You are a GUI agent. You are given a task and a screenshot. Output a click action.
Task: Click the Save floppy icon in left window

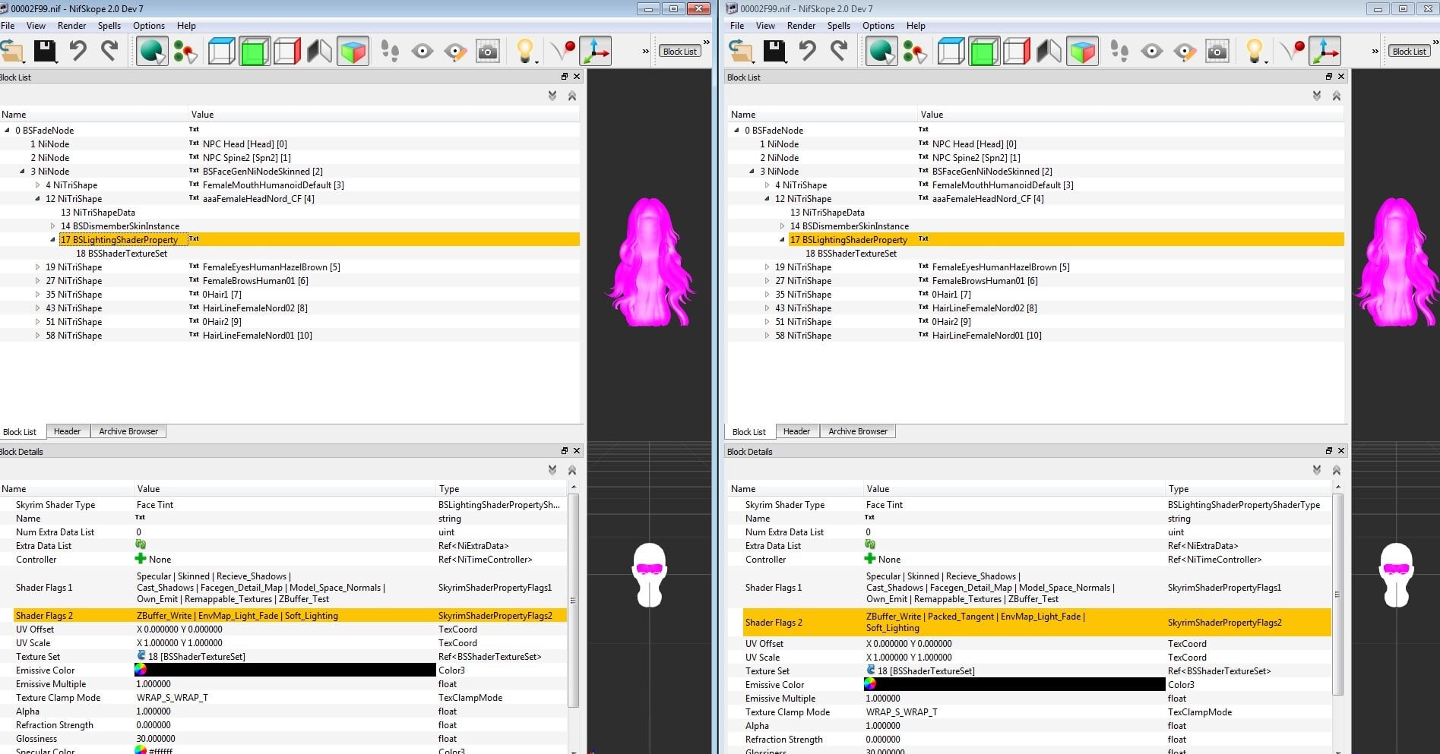(x=45, y=51)
